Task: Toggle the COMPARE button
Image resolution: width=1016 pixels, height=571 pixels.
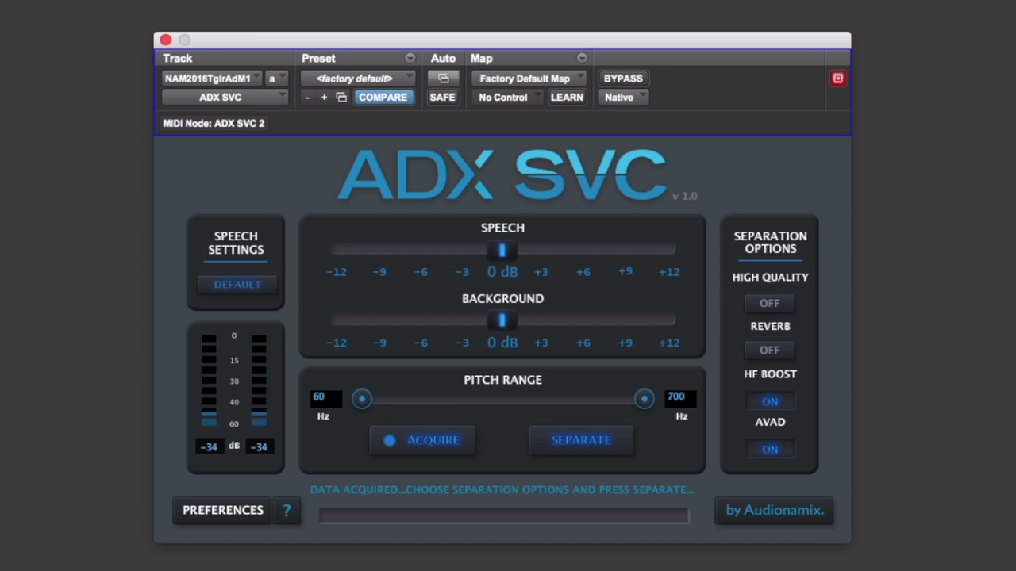Action: click(383, 98)
